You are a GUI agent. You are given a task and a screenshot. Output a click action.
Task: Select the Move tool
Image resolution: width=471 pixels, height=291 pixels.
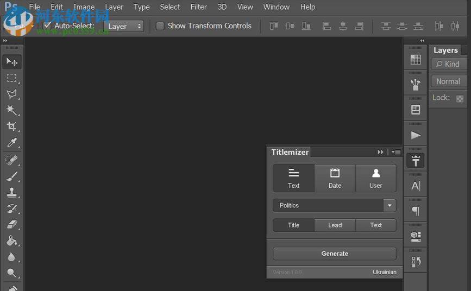pyautogui.click(x=12, y=62)
